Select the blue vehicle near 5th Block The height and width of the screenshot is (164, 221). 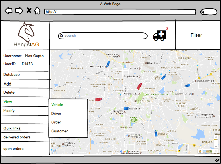(156, 134)
